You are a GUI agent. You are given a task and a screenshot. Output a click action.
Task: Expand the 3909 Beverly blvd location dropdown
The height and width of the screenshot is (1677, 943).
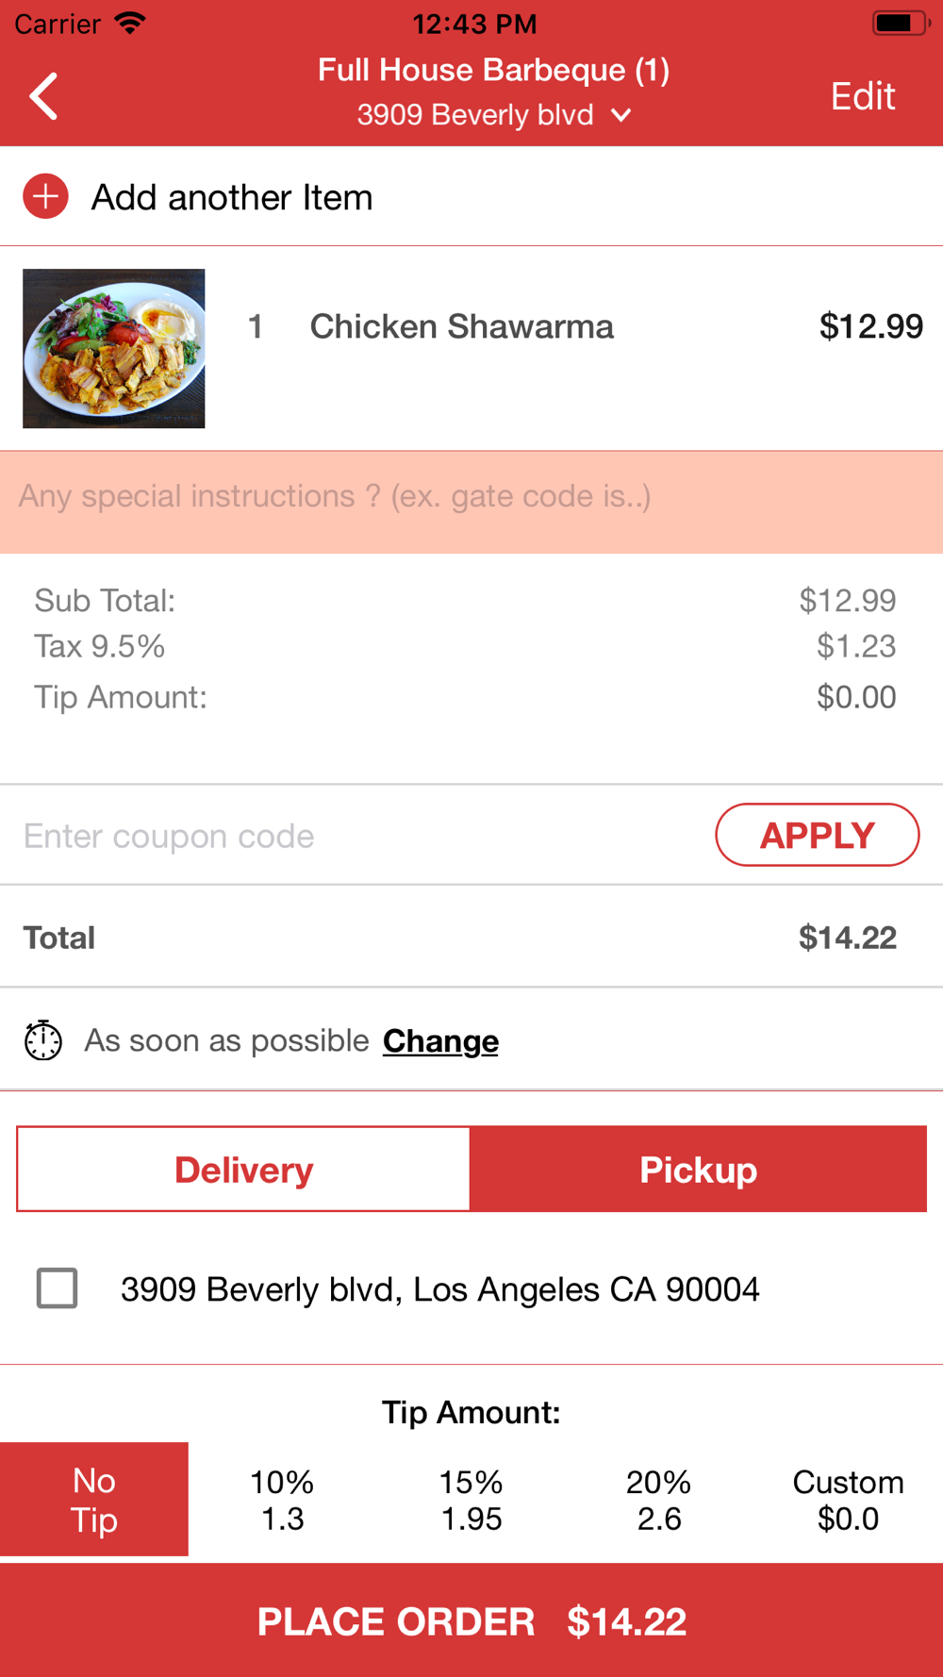point(620,115)
